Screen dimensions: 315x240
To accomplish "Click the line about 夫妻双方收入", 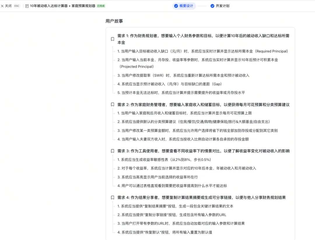I will (183, 139).
